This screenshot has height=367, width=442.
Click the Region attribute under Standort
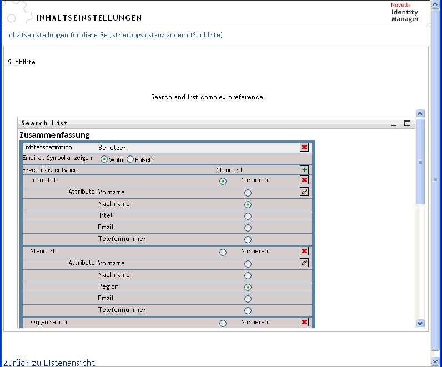click(108, 286)
